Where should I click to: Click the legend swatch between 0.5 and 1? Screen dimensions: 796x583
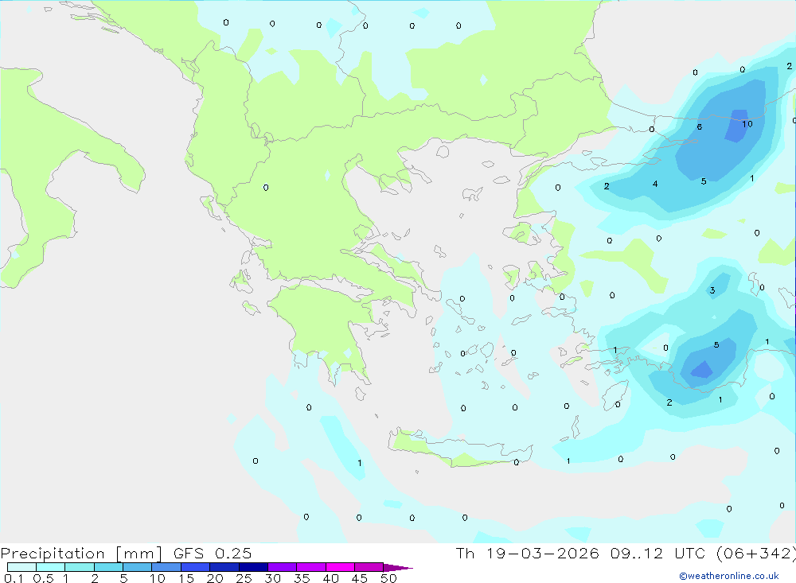coord(50,567)
